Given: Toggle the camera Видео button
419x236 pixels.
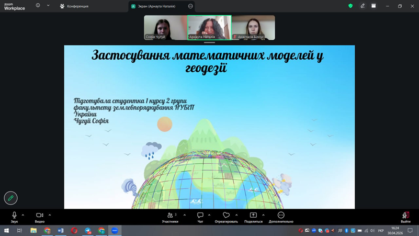Looking at the screenshot, I should click(x=40, y=217).
